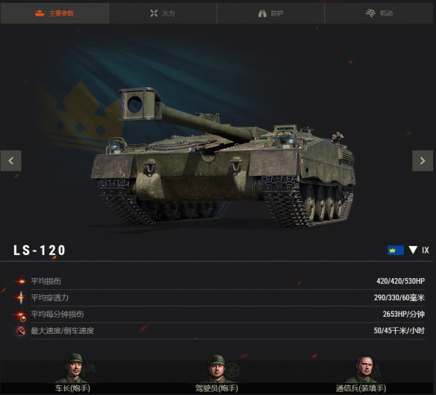Click the 主要参数 tab

[54, 13]
